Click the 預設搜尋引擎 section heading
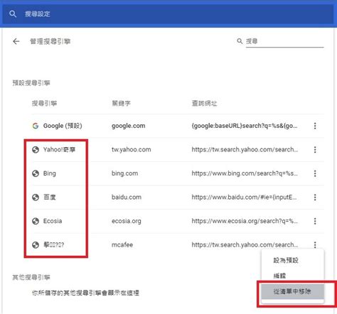 point(31,83)
